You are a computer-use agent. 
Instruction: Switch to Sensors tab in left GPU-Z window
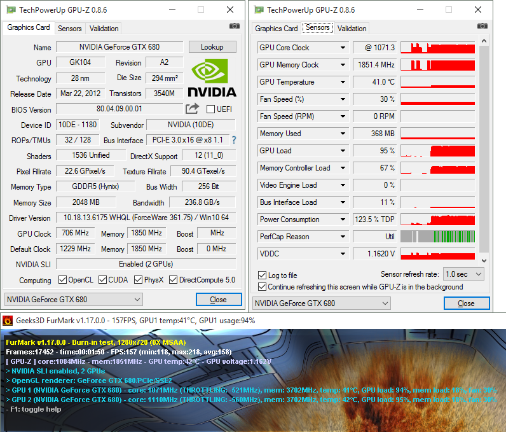pyautogui.click(x=70, y=29)
